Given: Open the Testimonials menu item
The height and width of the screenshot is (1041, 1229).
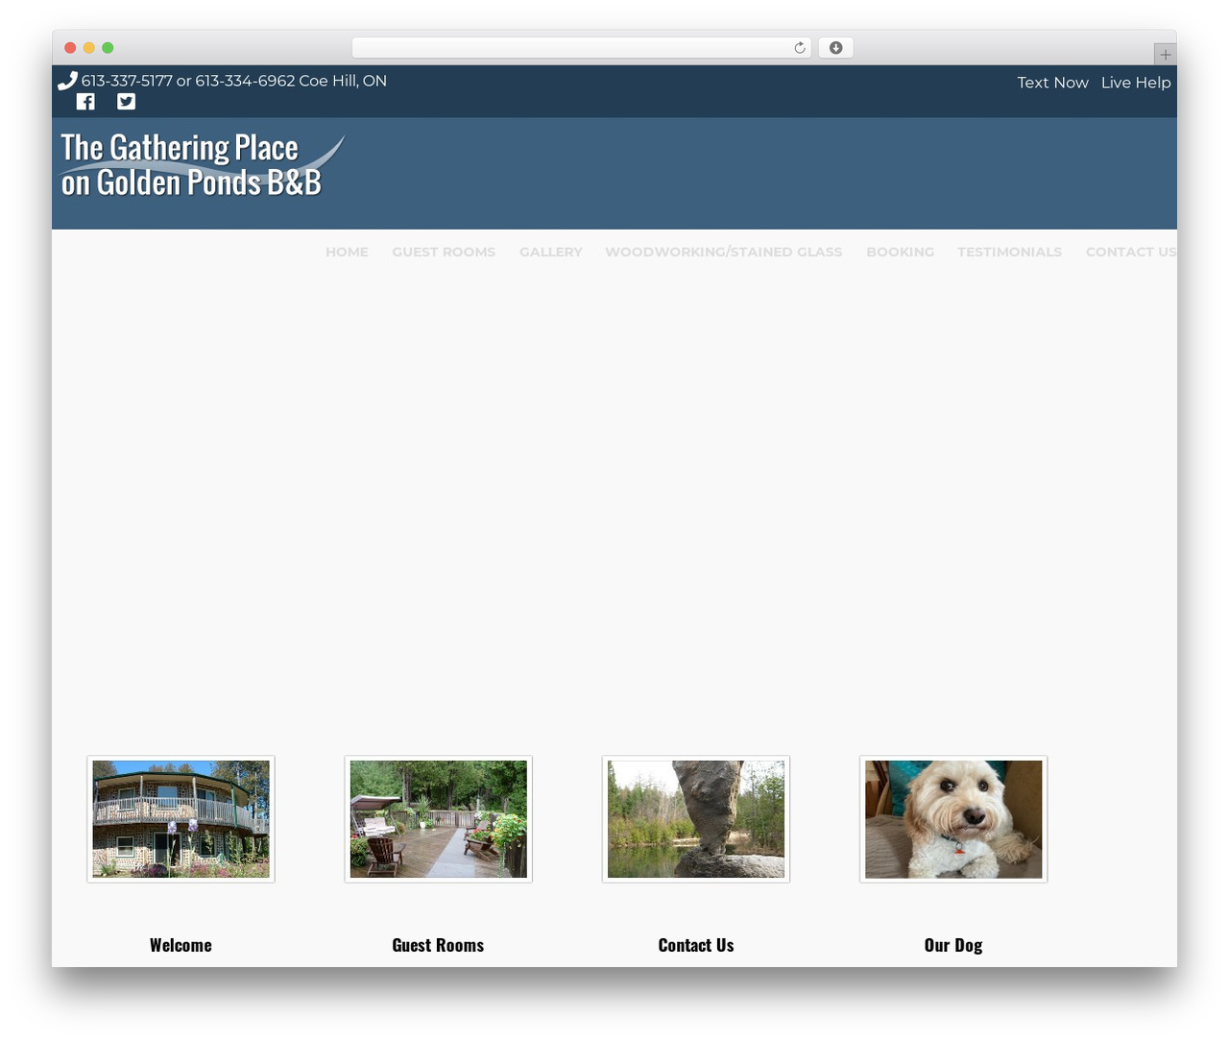Looking at the screenshot, I should (x=1009, y=252).
